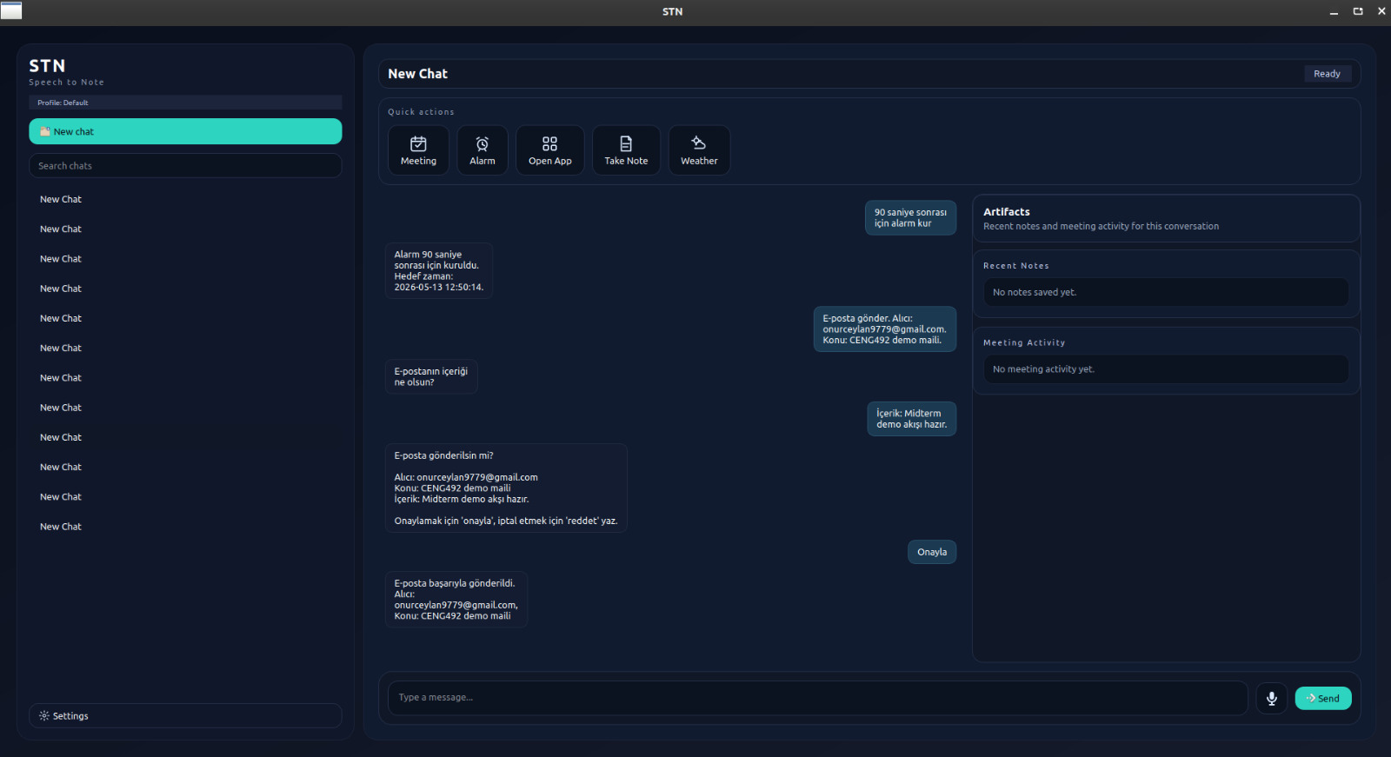Open the Alarm quick action
1391x757 pixels.
tap(483, 150)
